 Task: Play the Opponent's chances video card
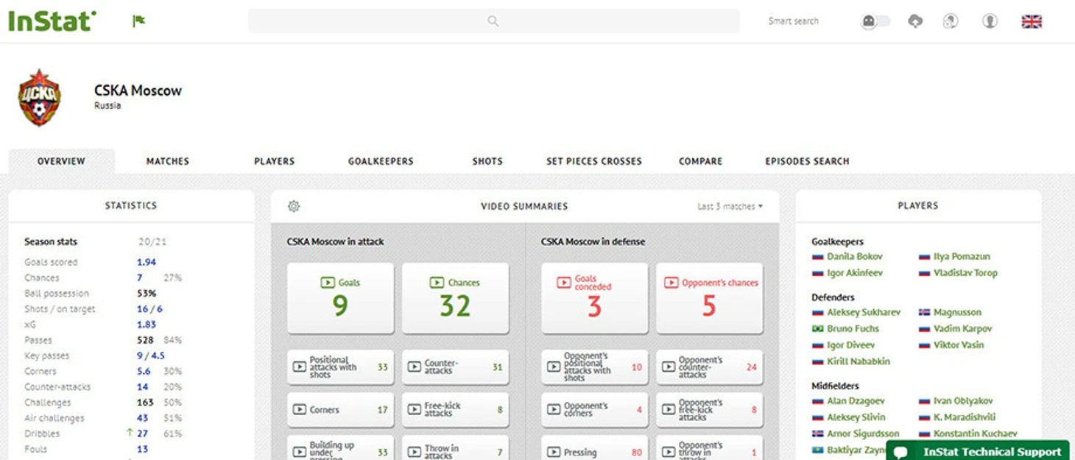pyautogui.click(x=709, y=298)
